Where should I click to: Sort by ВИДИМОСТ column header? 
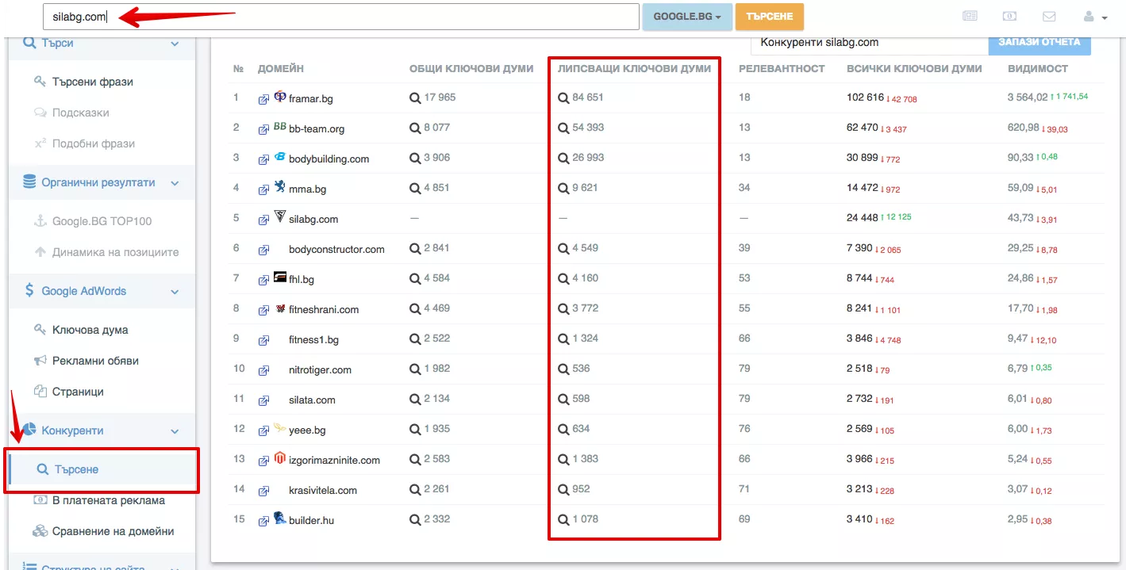pos(1038,69)
